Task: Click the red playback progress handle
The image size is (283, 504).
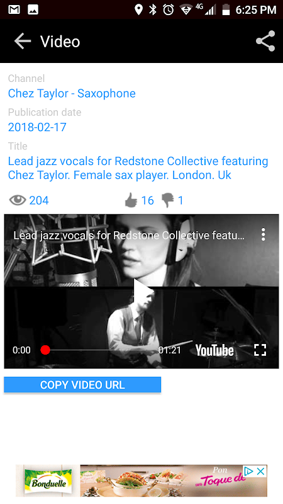Action: [45, 350]
